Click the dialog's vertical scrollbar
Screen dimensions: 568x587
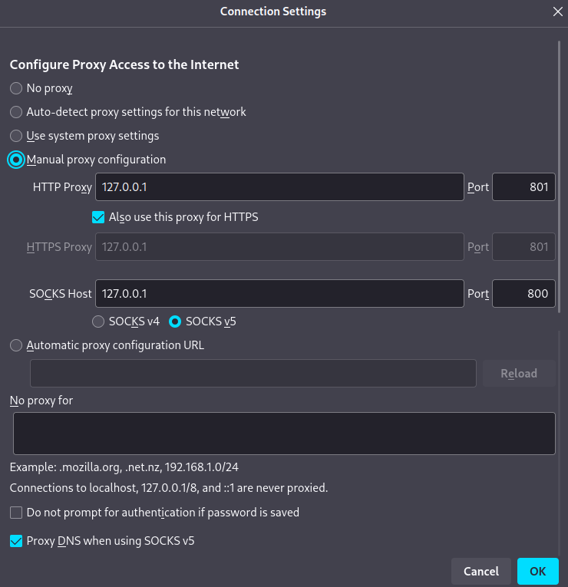[559, 184]
